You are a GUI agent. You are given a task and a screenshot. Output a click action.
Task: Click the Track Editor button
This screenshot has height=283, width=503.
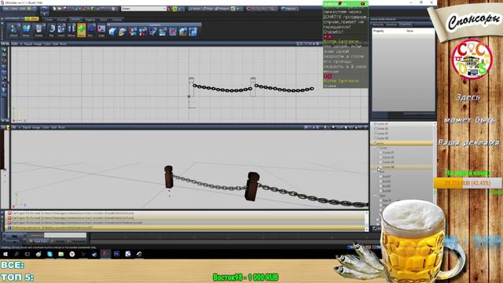tap(39, 241)
